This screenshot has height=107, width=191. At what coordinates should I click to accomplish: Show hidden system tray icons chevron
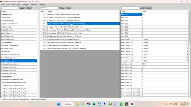[x=162, y=104]
